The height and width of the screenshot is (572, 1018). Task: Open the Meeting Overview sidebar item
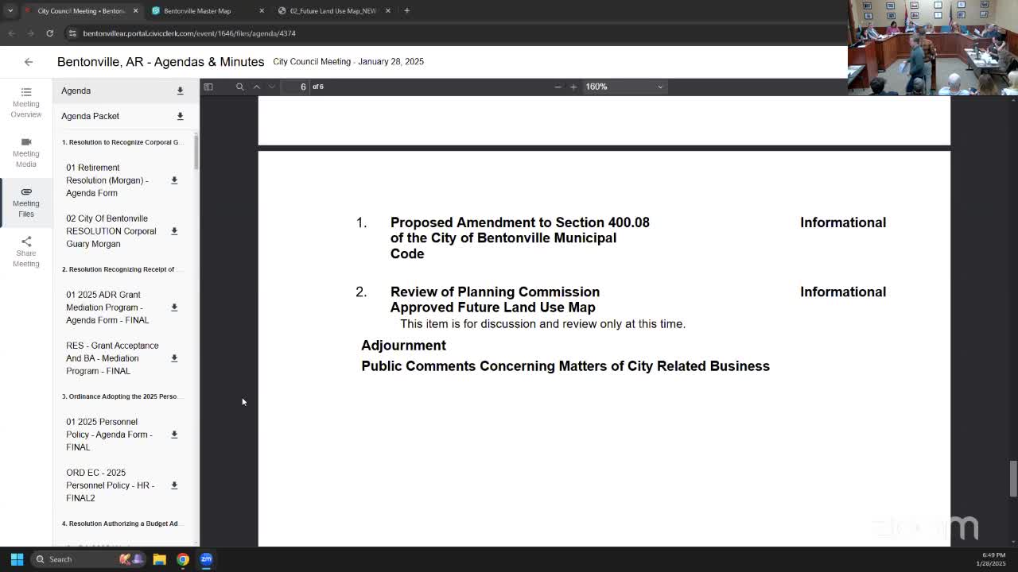[25, 102]
